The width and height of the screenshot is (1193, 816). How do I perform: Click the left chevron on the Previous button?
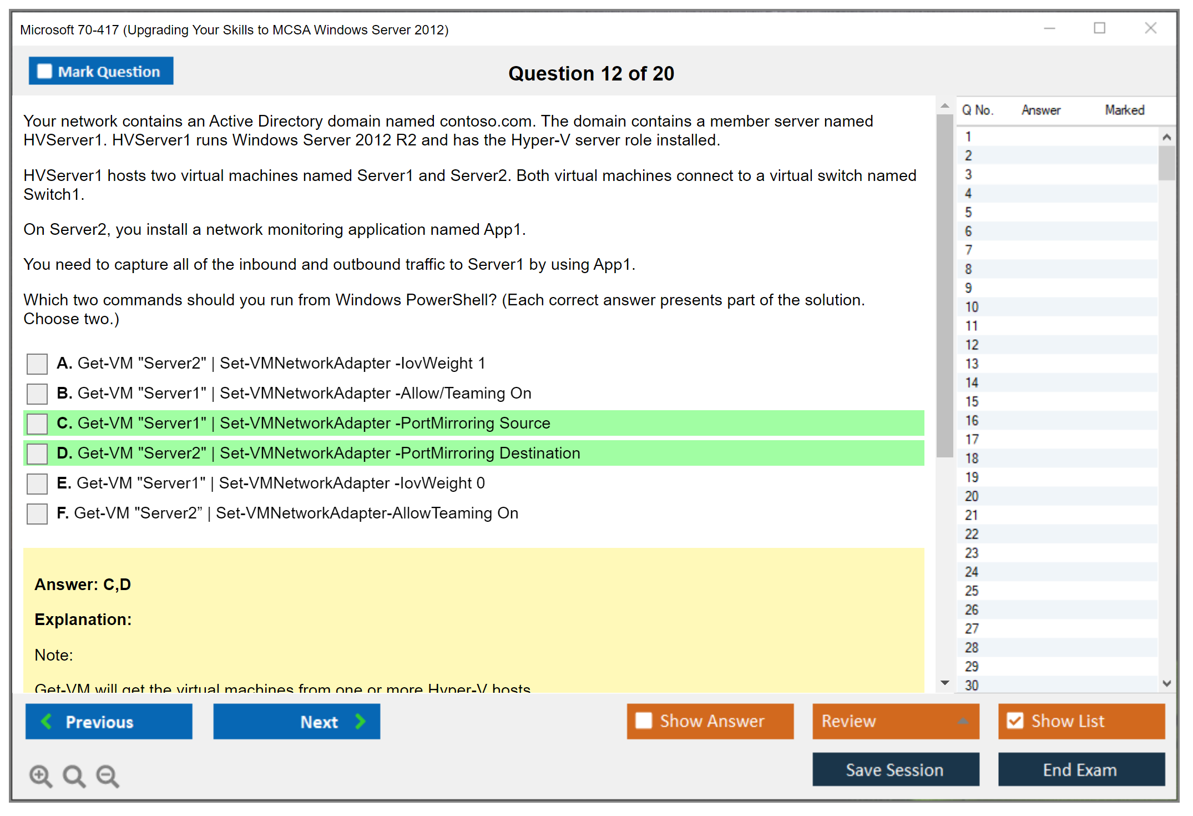(47, 722)
